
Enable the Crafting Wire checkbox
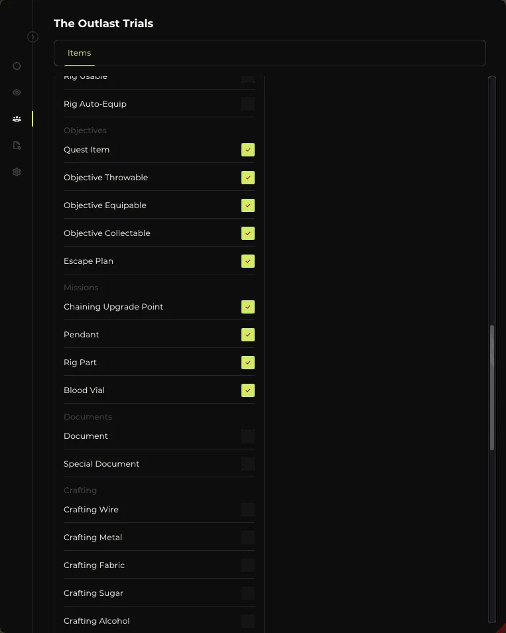[x=248, y=510]
